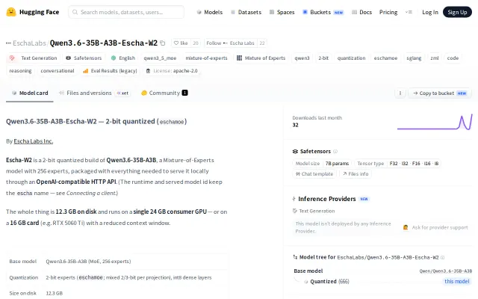
Task: Select the qwen3 tag
Action: (x=302, y=58)
